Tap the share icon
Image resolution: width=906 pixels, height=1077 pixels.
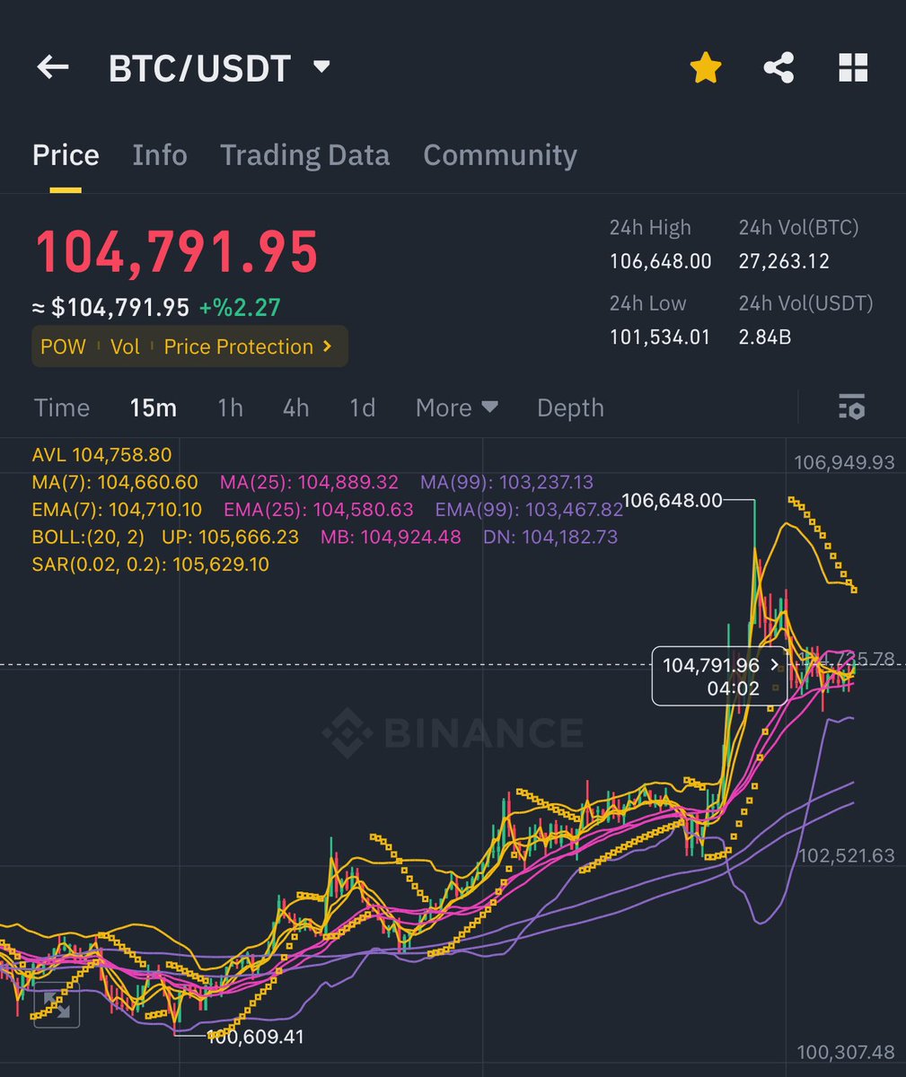click(x=778, y=67)
